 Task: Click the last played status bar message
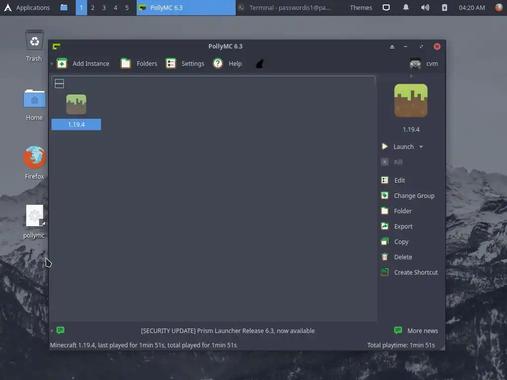(x=143, y=345)
